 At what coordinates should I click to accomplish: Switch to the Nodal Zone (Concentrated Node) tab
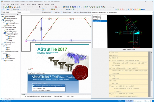click(x=82, y=12)
